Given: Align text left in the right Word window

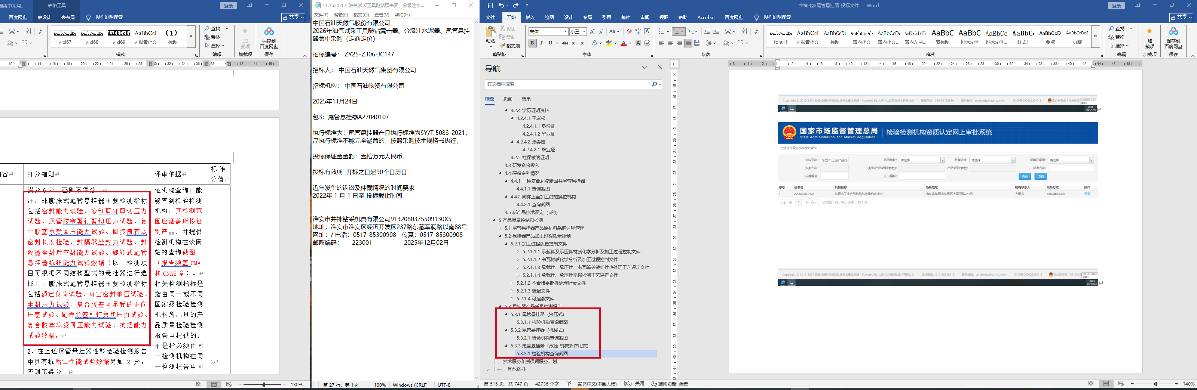Looking at the screenshot, I should tap(661, 43).
